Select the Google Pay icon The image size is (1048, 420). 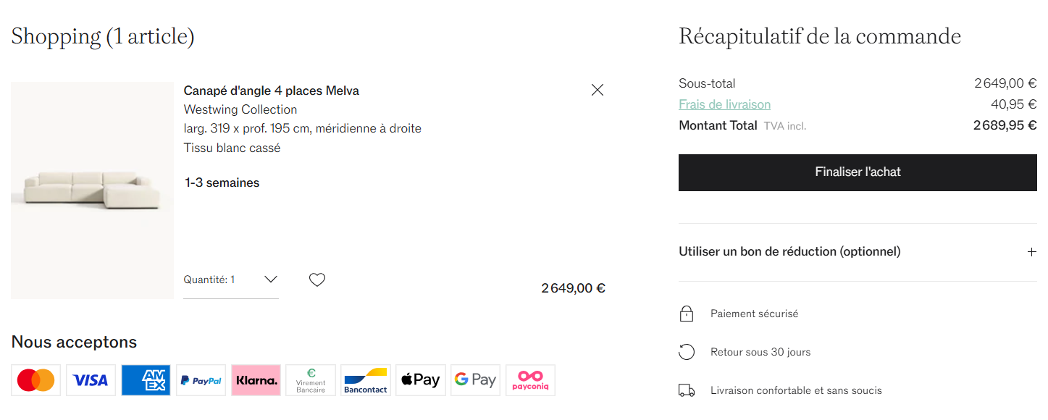(x=476, y=380)
